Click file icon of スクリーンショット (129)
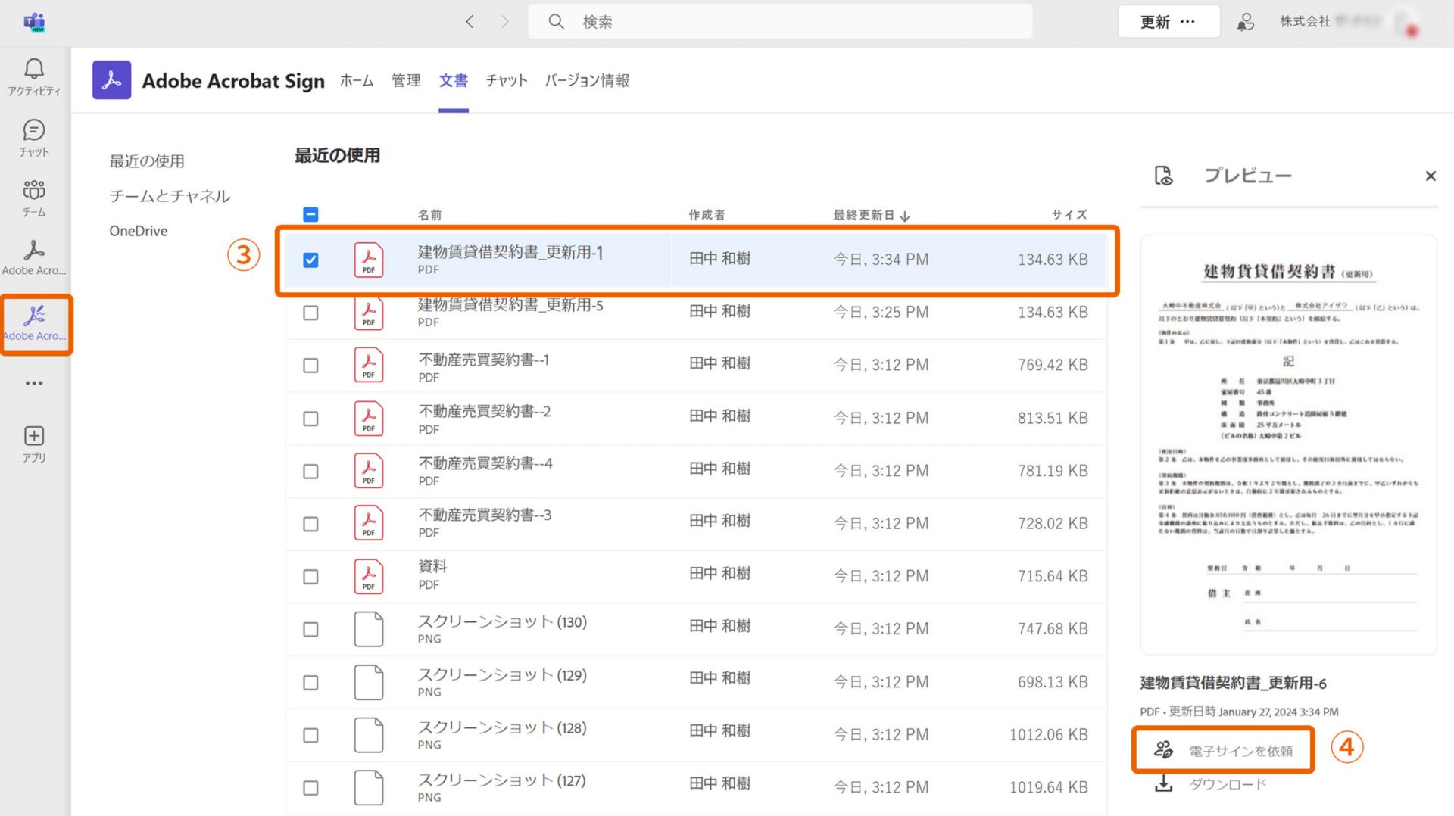The width and height of the screenshot is (1454, 816). [x=369, y=682]
